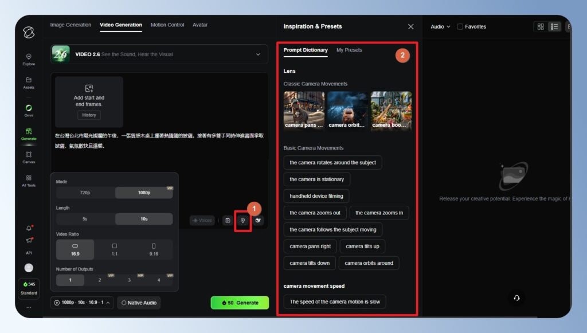Open the 1080p output settings summary
587x333 pixels.
point(82,303)
